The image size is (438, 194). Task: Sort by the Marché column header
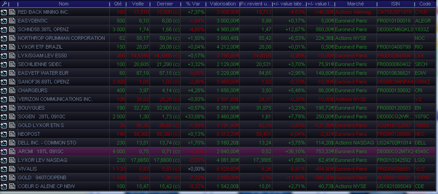pyautogui.click(x=355, y=4)
